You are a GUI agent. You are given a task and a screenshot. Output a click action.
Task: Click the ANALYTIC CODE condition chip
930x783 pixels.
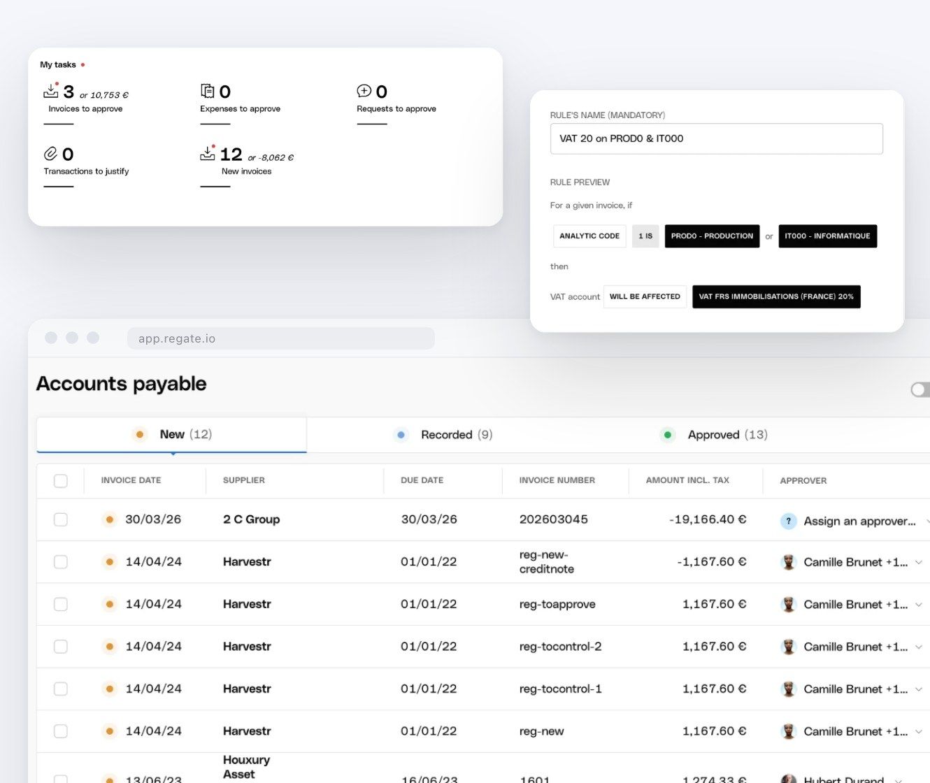589,236
